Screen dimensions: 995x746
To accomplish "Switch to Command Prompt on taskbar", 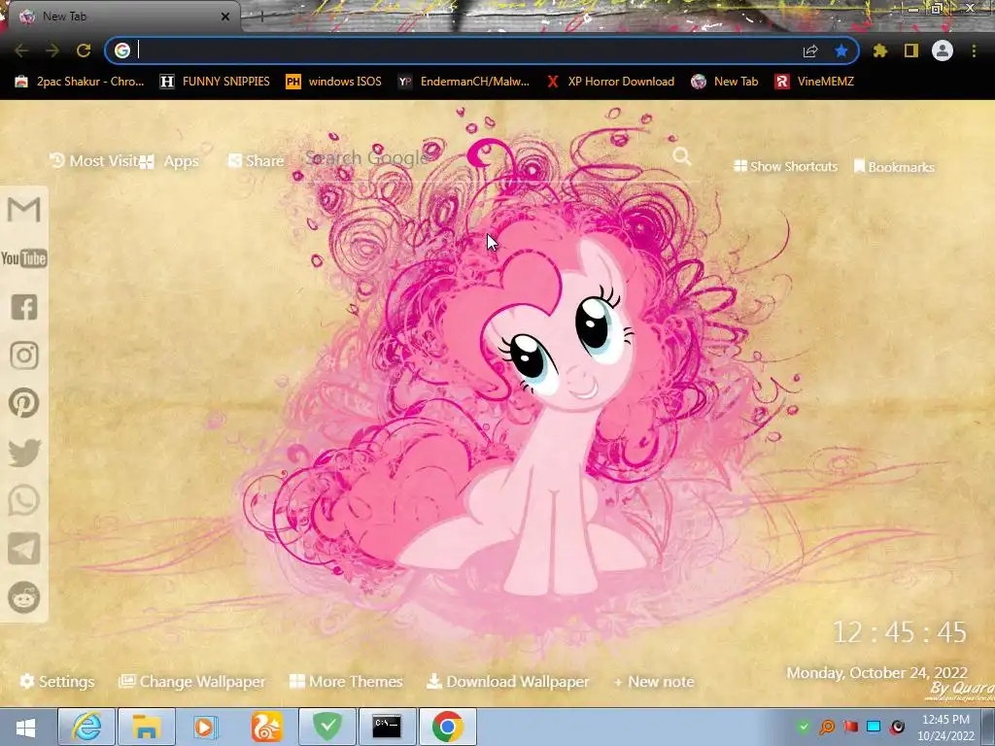I will [x=387, y=727].
